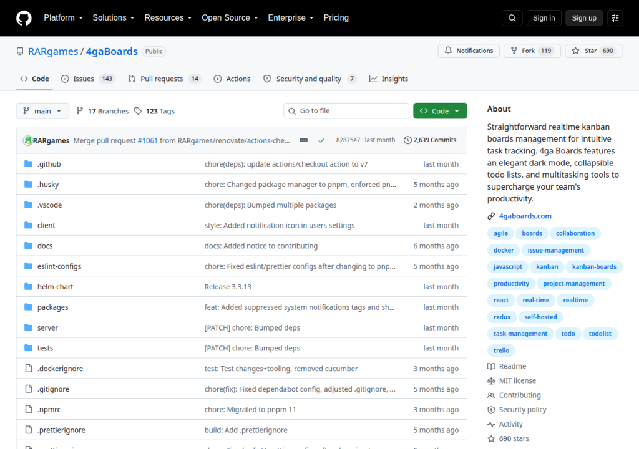Screen dimensions: 639x449
Task: Click the star icon beside 690 stars
Action: pyautogui.click(x=491, y=439)
